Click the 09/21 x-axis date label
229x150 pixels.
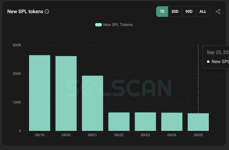click(93, 135)
